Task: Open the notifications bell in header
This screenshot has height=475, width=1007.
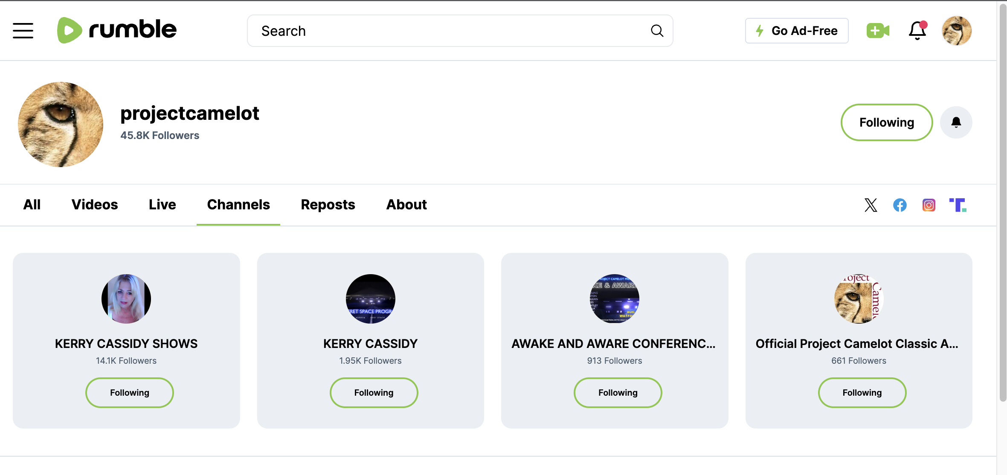Action: 917,31
